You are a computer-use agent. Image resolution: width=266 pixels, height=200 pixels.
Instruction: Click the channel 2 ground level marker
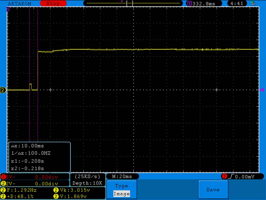point(3,90)
